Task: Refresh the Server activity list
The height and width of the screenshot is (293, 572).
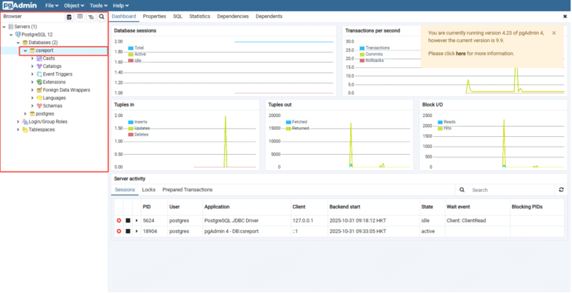Action: pyautogui.click(x=562, y=190)
